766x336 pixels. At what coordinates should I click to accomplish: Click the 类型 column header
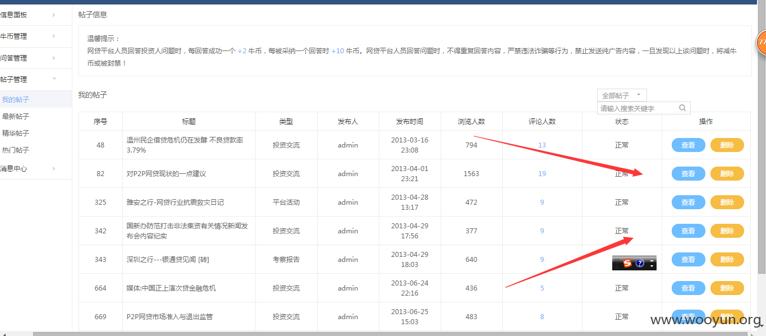pyautogui.click(x=286, y=122)
